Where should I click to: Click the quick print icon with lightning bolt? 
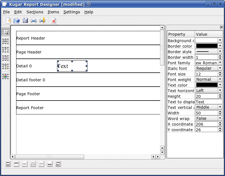point(42,20)
